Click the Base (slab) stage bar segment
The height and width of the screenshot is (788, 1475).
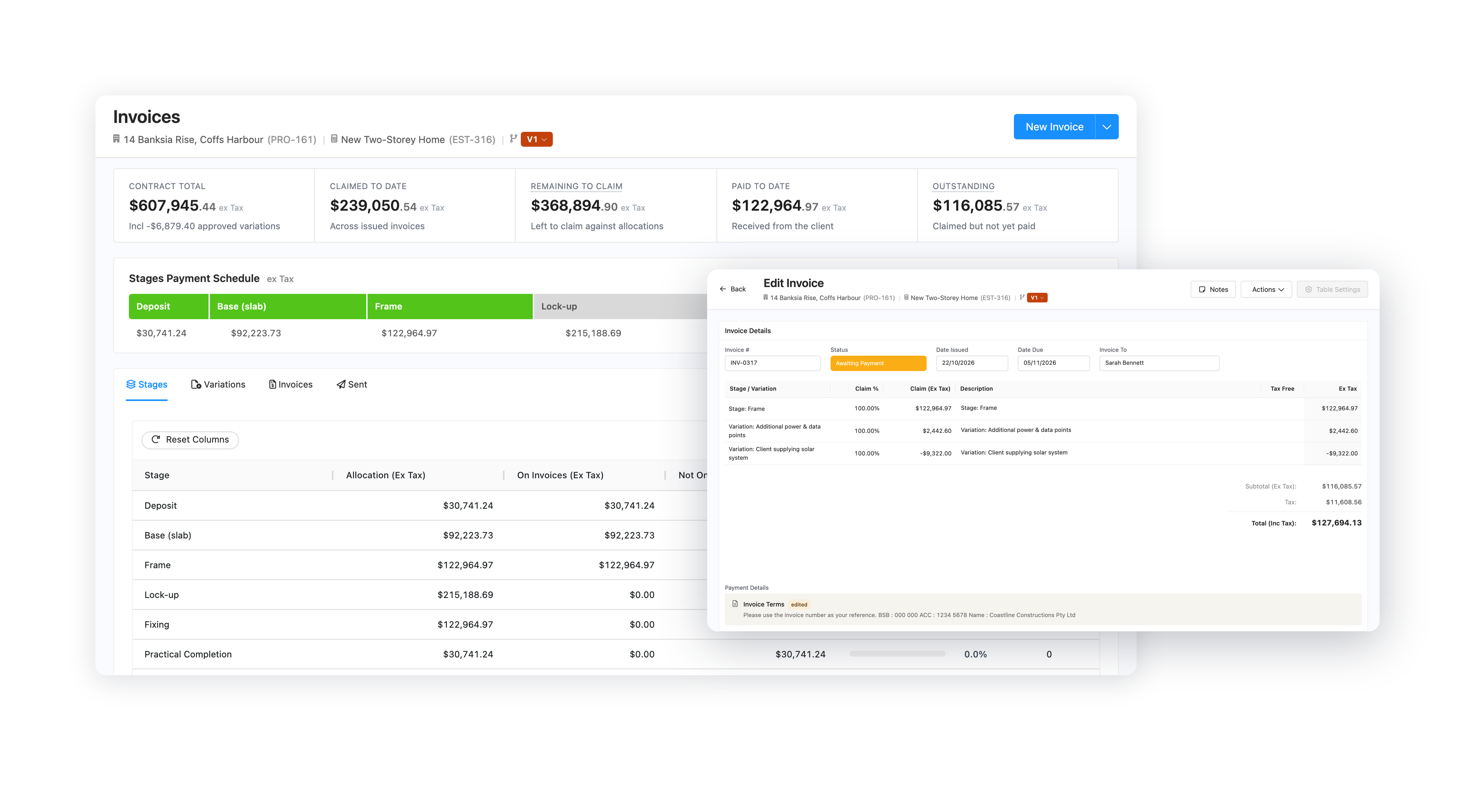288,307
